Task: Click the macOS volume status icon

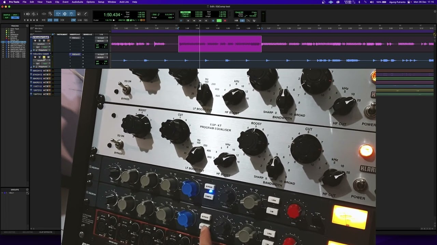Action: (x=371, y=2)
